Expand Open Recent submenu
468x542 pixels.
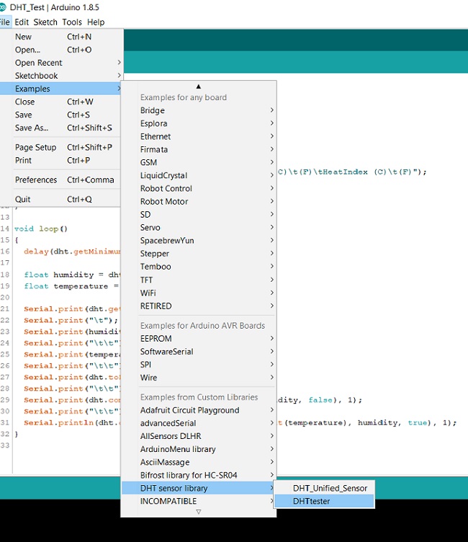click(x=60, y=63)
